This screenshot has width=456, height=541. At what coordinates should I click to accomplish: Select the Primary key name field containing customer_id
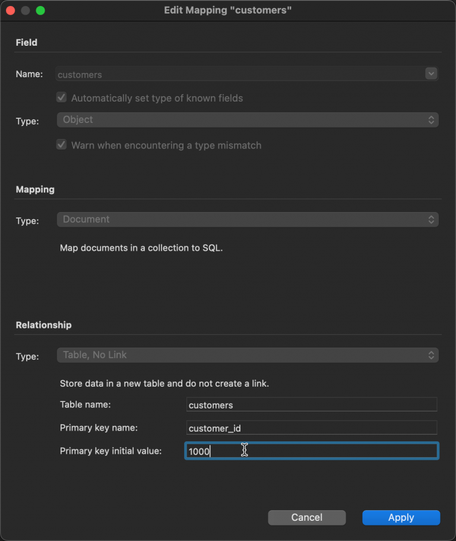pyautogui.click(x=312, y=428)
